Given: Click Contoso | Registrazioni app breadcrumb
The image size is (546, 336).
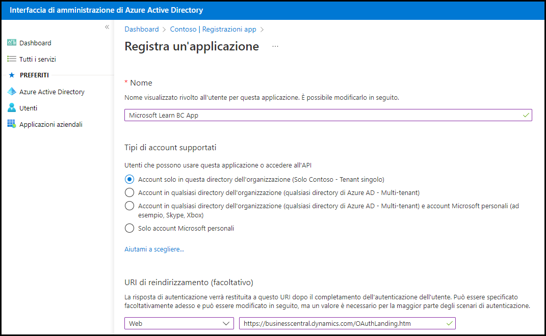Looking at the screenshot, I should click(x=213, y=29).
